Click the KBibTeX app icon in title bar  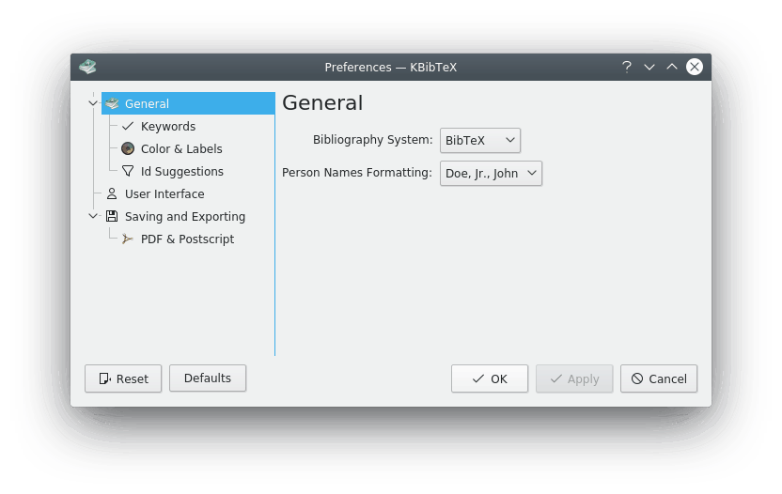click(x=87, y=67)
